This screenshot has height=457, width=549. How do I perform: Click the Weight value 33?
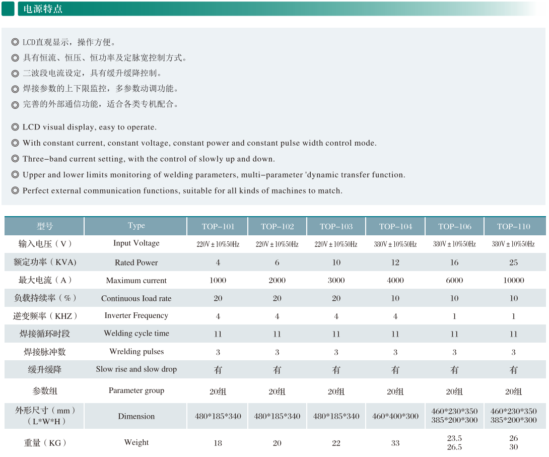(395, 443)
